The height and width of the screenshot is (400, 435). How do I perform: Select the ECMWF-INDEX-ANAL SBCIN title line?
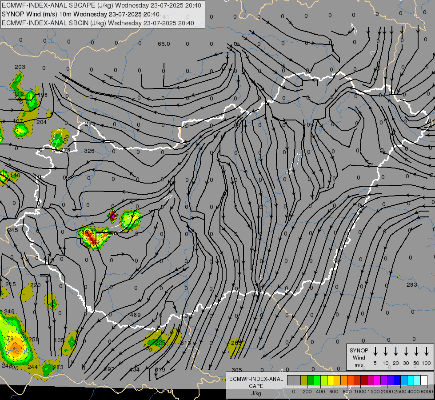(98, 23)
